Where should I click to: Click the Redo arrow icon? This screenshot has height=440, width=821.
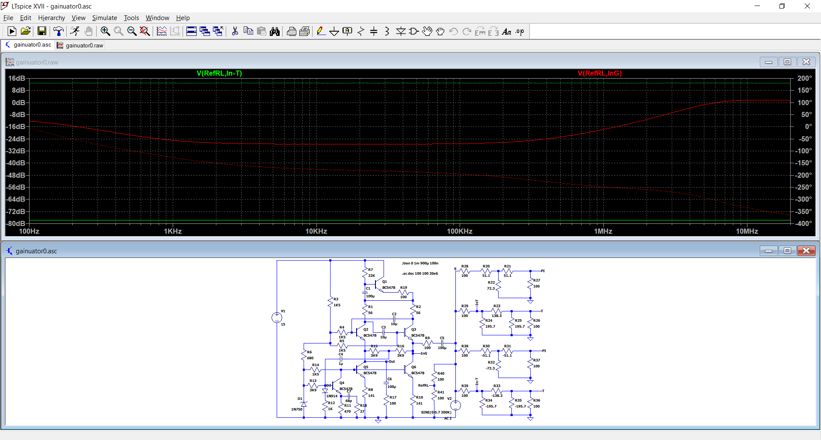467,31
